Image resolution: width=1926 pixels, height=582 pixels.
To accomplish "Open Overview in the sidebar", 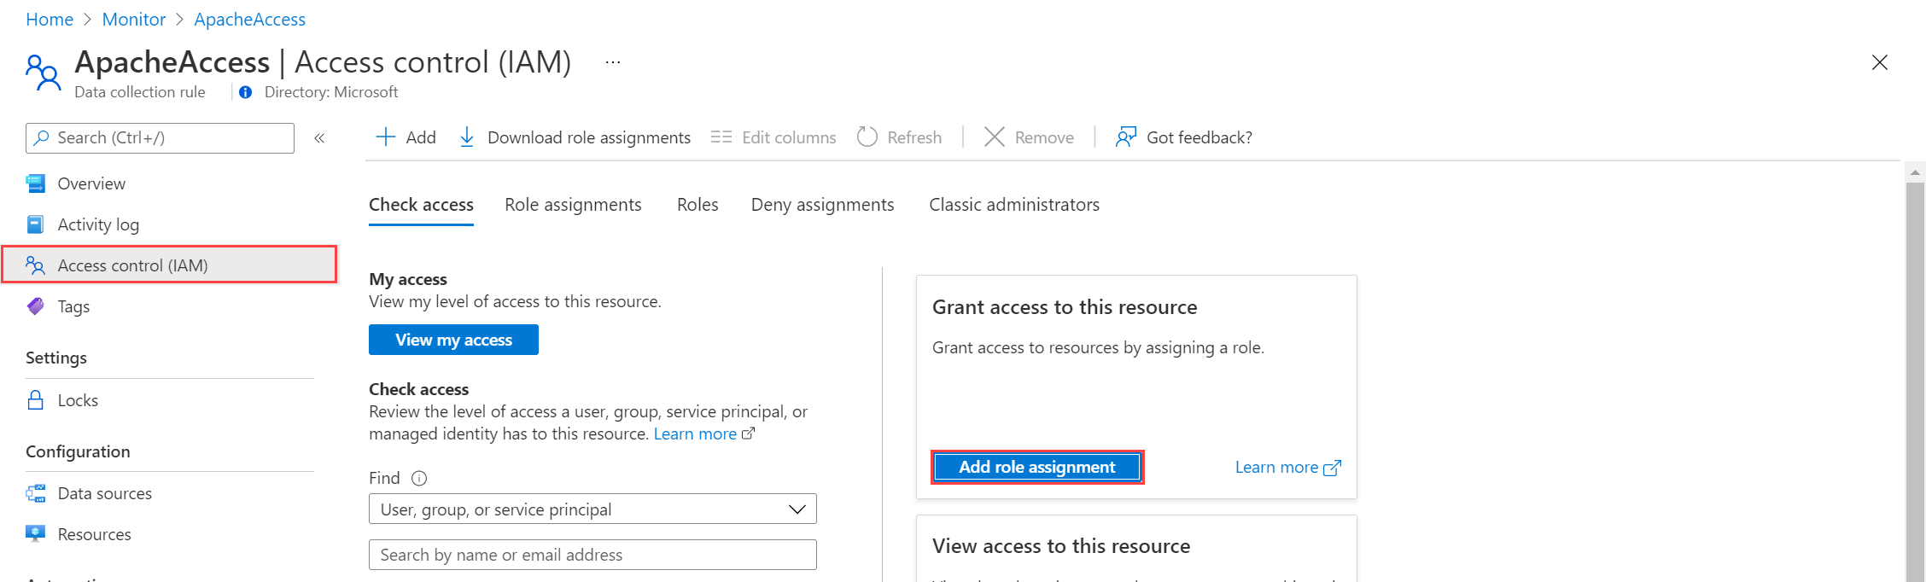I will [x=91, y=183].
